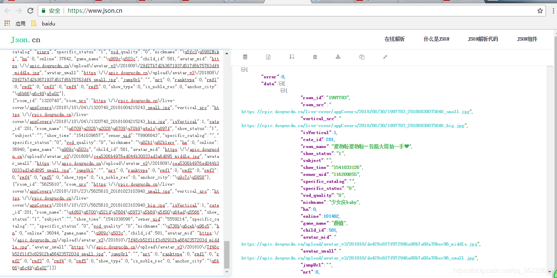Viewport: 557px width, 278px height.
Task: Open 什么是JSON nav item
Action: 436,39
